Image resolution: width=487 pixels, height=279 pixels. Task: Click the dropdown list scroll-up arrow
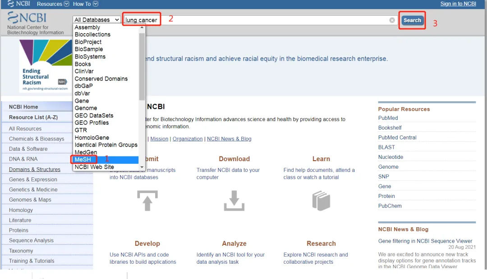pyautogui.click(x=142, y=27)
